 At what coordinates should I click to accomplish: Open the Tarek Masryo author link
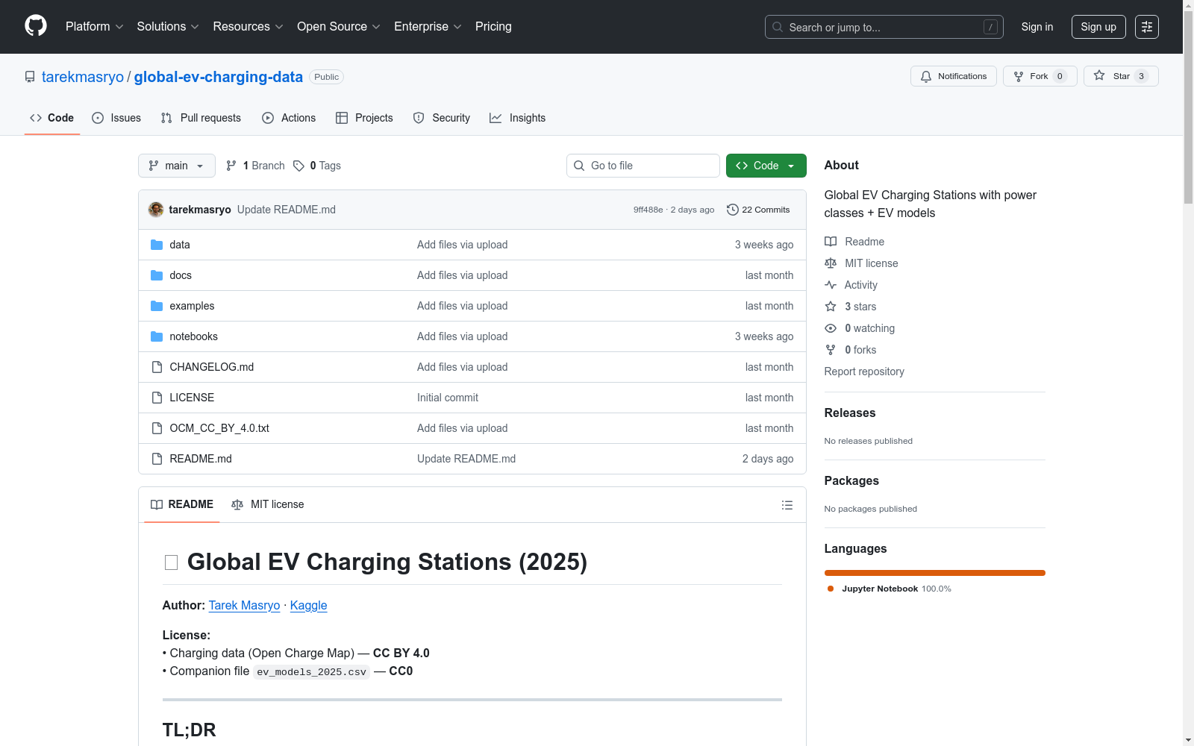[x=244, y=605]
